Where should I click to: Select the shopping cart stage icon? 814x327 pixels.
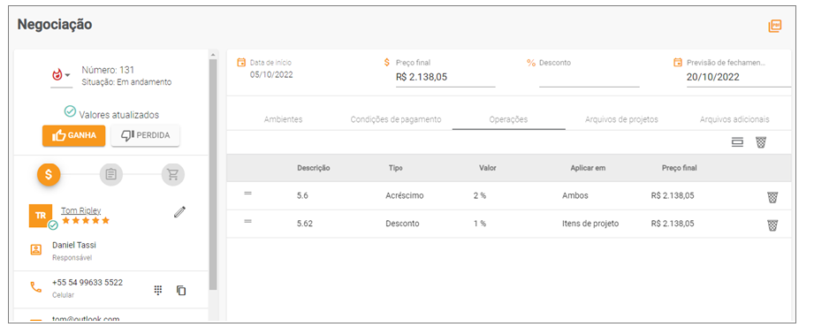pyautogui.click(x=173, y=174)
